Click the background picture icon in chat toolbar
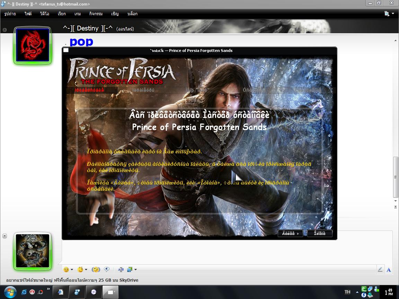The width and height of the screenshot is (399, 299). tap(130, 270)
